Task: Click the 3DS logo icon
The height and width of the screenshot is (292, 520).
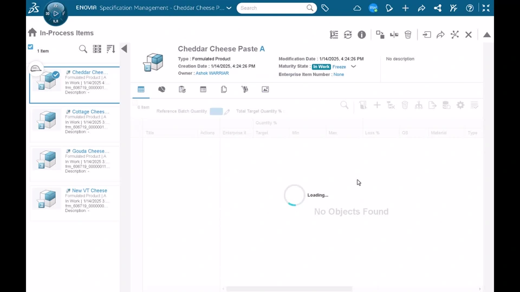Action: coord(34,8)
